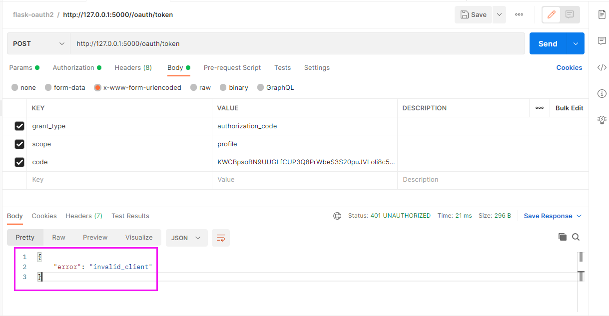The width and height of the screenshot is (609, 316).
Task: Click Bulk Edit
Action: [x=570, y=108]
